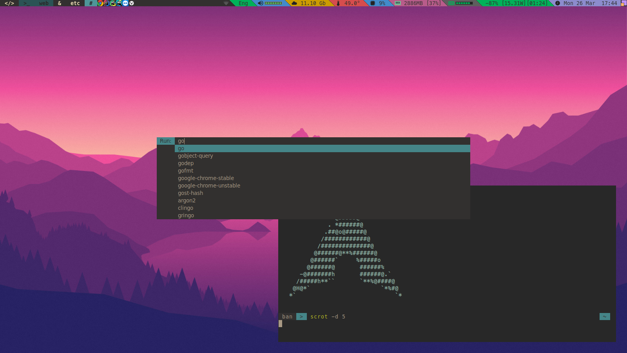Click the Chrome icon in the top bar

[100, 3]
